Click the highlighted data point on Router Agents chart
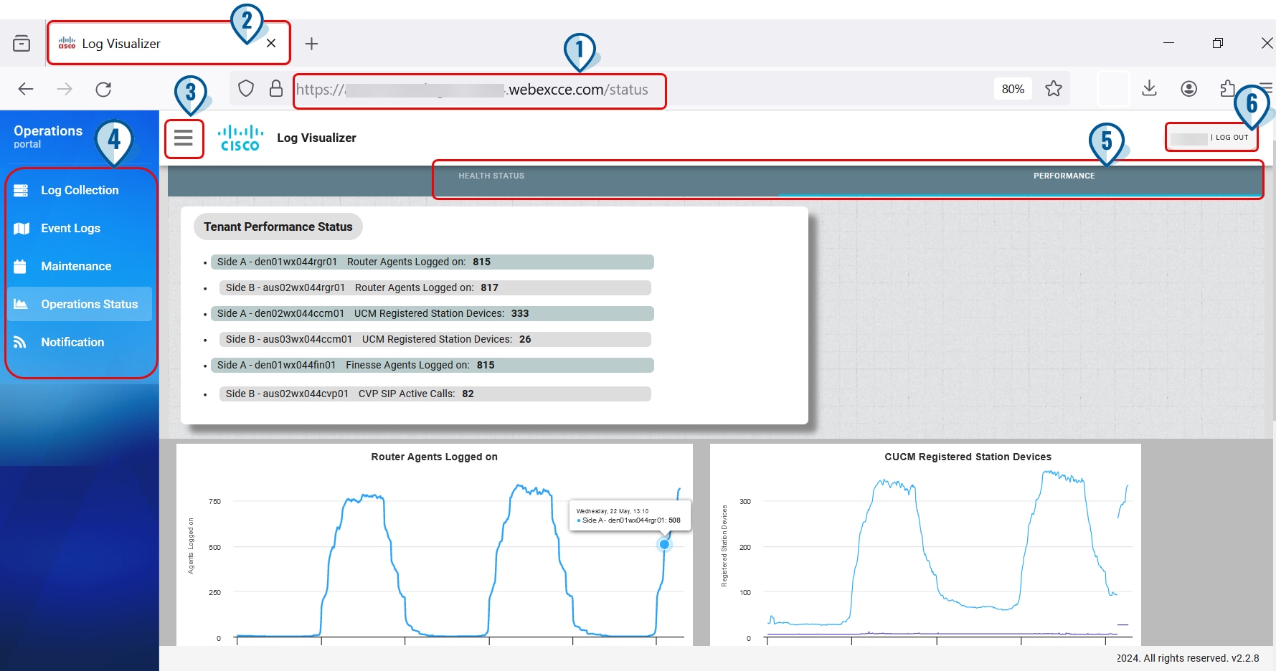 (x=664, y=544)
